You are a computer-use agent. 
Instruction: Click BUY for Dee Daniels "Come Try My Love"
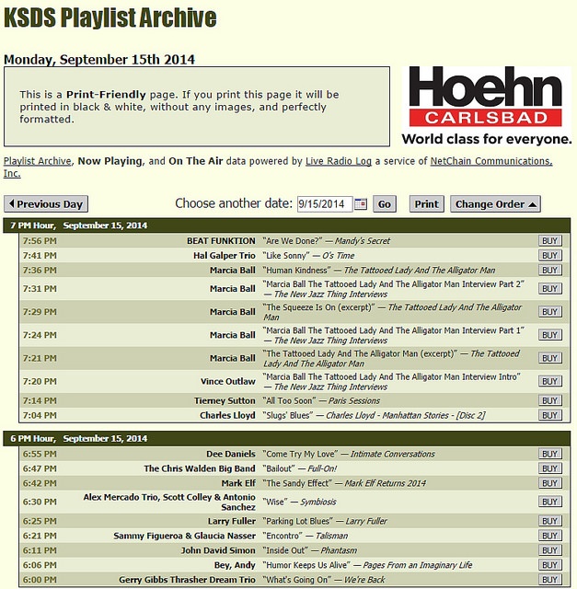[550, 454]
